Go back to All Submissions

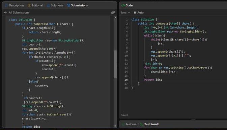[x=19, y=12]
